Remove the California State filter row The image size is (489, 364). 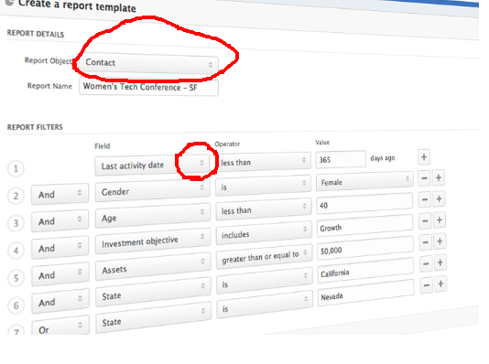pos(426,263)
